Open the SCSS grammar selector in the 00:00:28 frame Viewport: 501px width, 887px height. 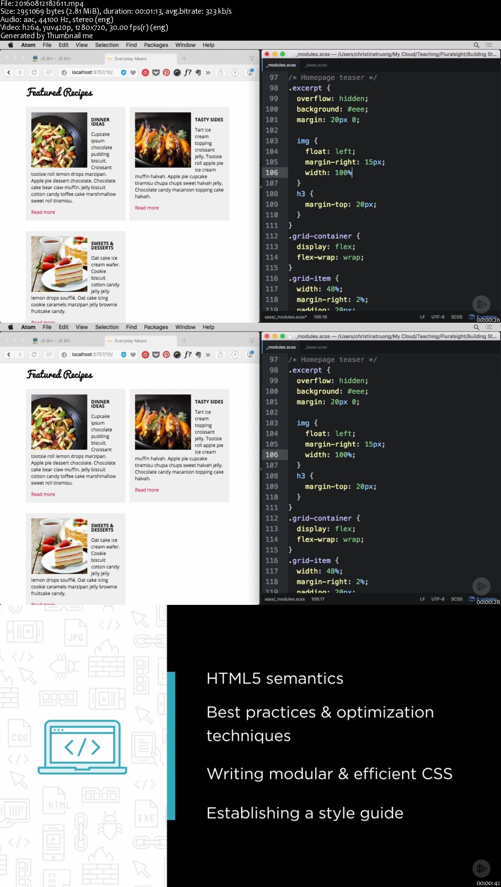[x=456, y=599]
